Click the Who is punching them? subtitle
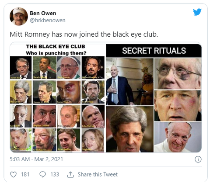 pyautogui.click(x=56, y=53)
